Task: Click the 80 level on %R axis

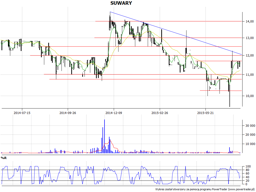Action: (247, 170)
